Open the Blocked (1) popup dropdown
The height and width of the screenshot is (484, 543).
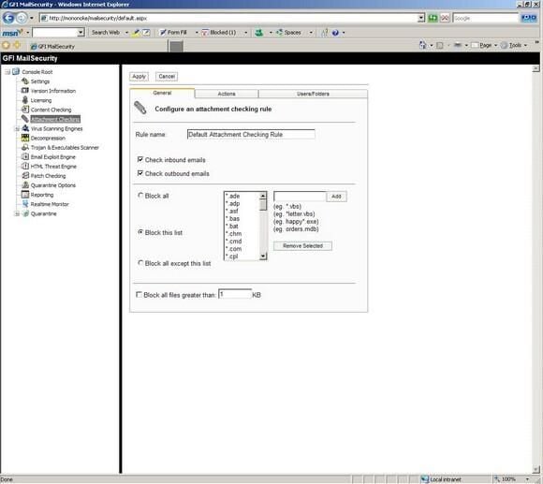[246, 33]
